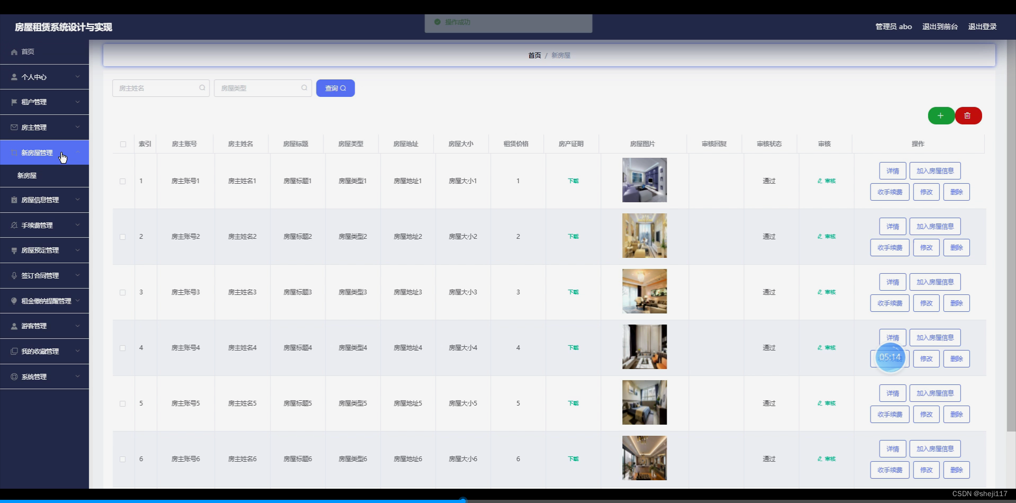
Task: Click 首页 in the breadcrumb
Action: (534, 55)
